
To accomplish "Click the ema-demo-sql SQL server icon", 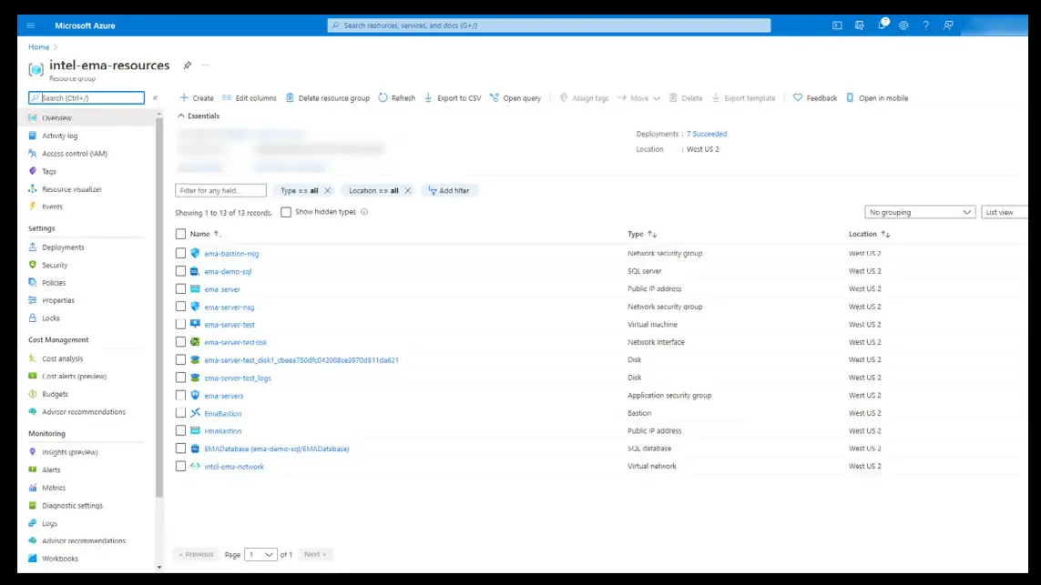I will [x=195, y=271].
